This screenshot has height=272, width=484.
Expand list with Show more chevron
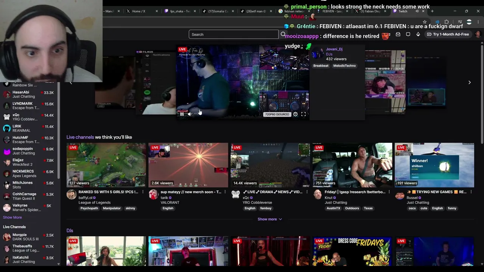(270, 219)
